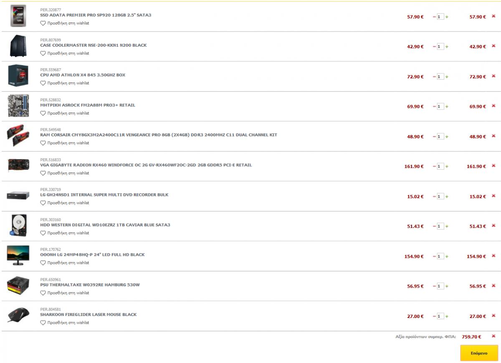The image size is (501, 363).
Task: Edit quantity field for Sharkoon mouse
Action: 440,316
